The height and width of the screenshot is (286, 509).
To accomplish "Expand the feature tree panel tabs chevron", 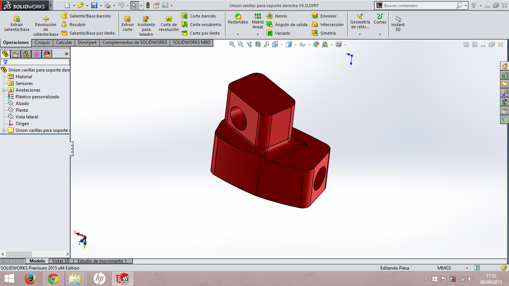I will [66, 54].
